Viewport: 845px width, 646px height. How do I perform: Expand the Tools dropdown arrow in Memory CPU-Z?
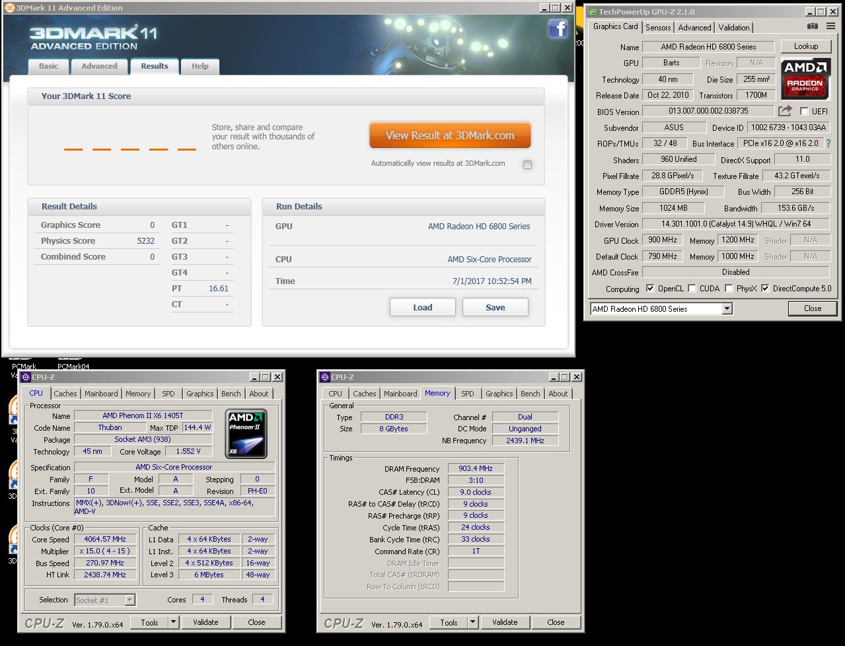[x=472, y=622]
